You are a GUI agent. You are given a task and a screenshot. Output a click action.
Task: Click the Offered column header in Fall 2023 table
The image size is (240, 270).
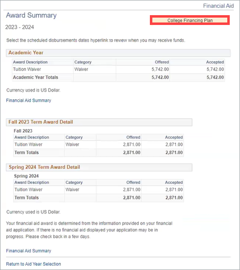click(133, 137)
